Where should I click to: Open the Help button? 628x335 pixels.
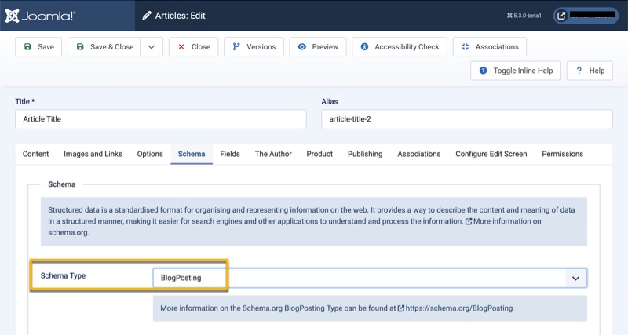(x=590, y=71)
